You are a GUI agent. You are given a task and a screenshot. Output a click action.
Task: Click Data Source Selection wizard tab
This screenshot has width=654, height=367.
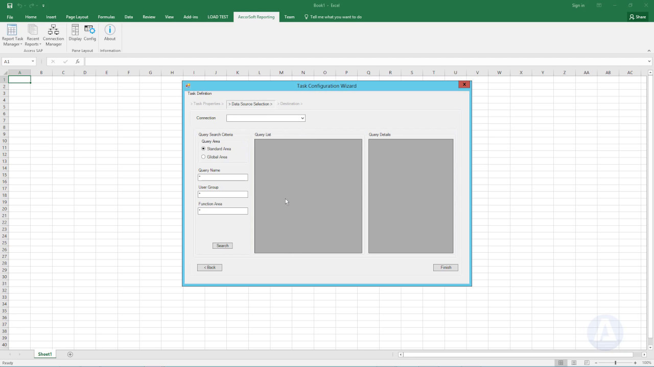[x=250, y=104]
